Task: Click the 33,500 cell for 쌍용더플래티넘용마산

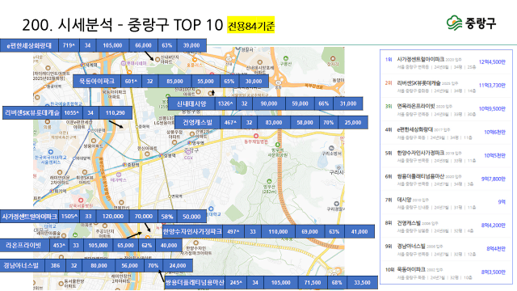Action: pos(362,283)
